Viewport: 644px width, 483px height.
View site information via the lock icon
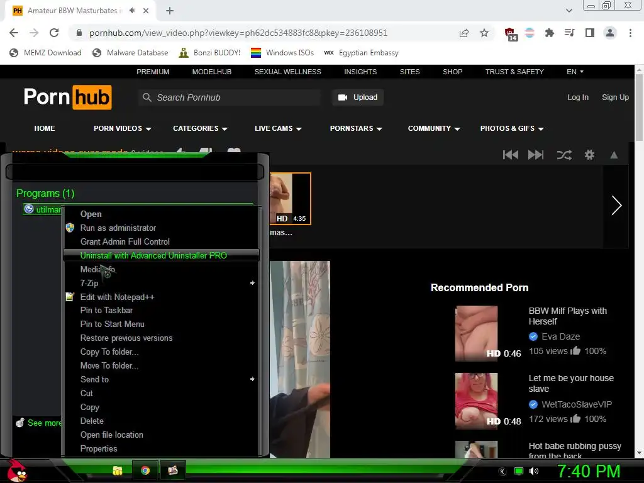click(79, 33)
